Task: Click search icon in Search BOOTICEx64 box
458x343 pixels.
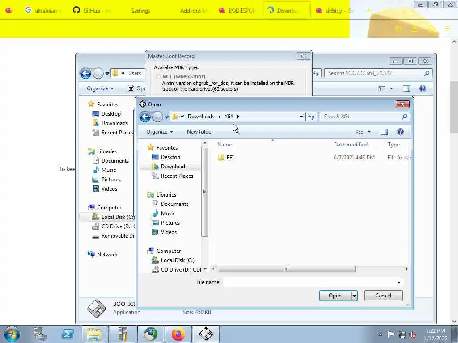Action: pyautogui.click(x=427, y=73)
